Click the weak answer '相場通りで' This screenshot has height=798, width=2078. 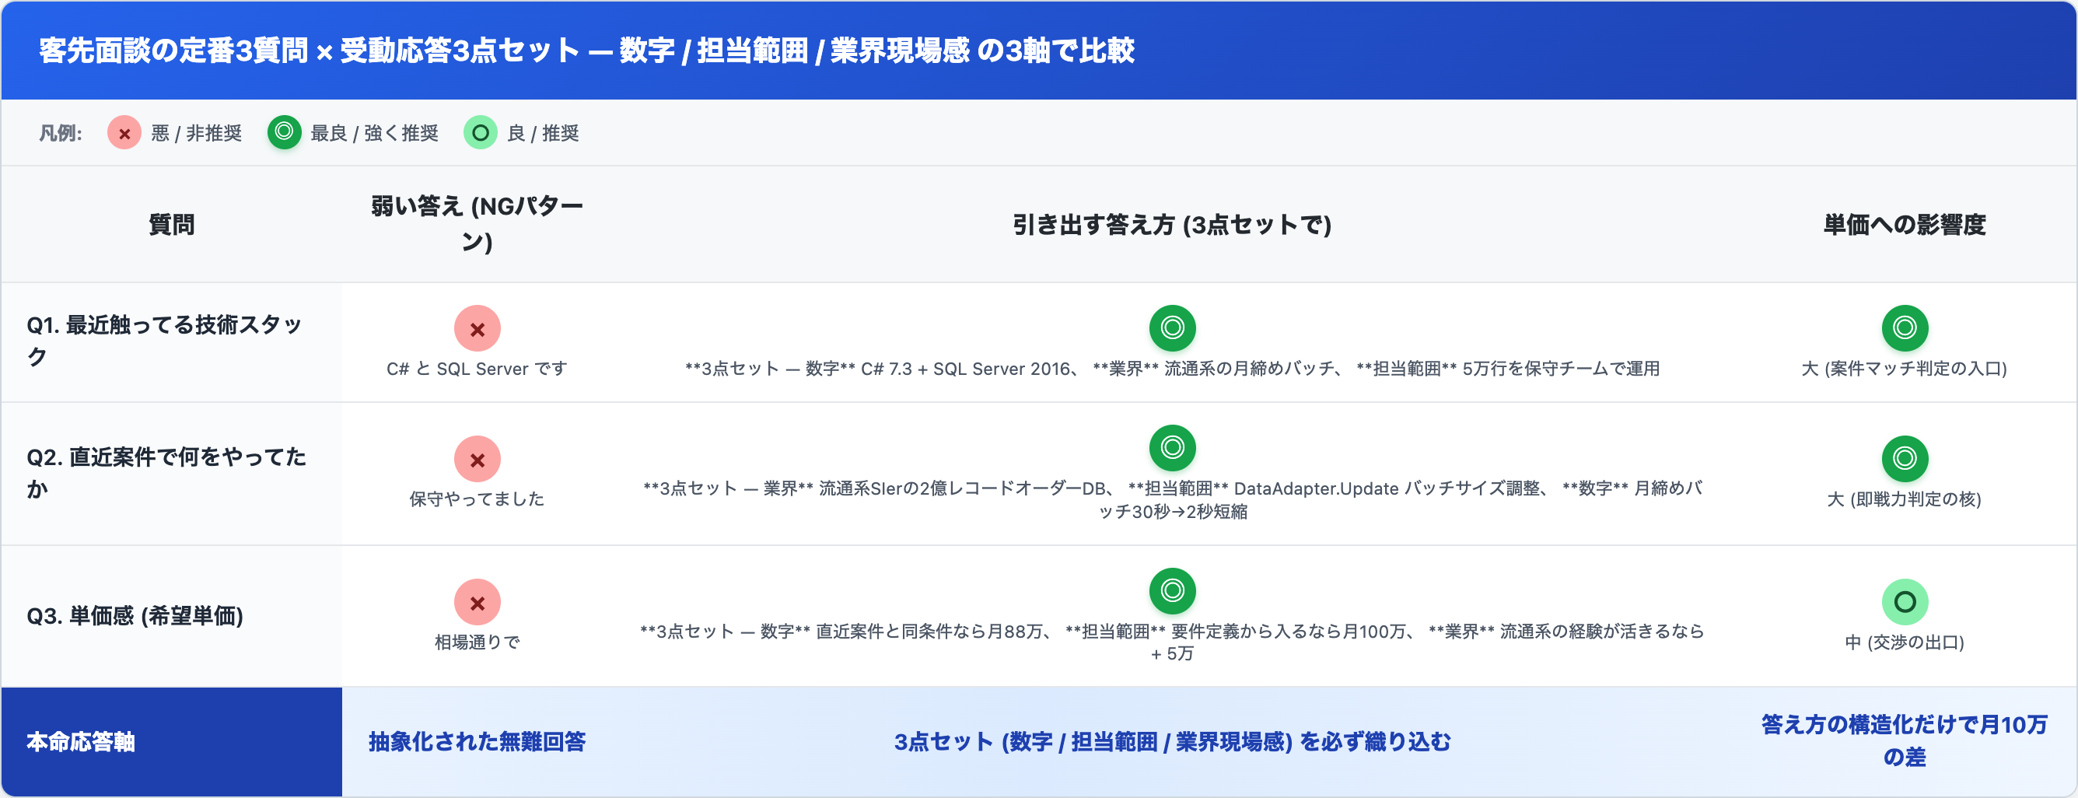point(477,642)
